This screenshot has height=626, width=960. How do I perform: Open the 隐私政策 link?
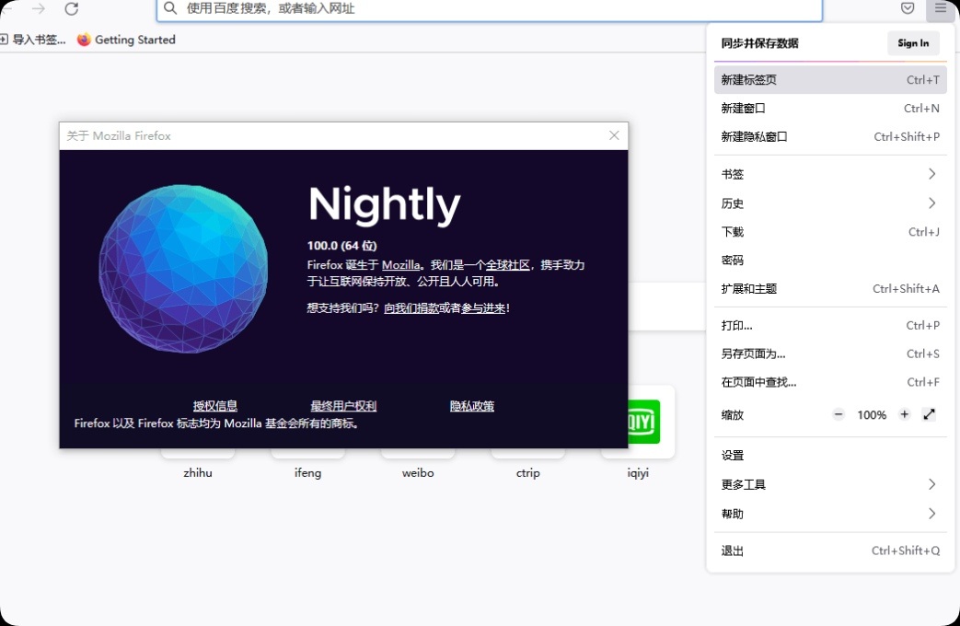pos(471,405)
